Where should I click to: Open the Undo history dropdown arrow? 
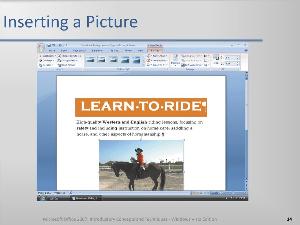click(x=57, y=45)
